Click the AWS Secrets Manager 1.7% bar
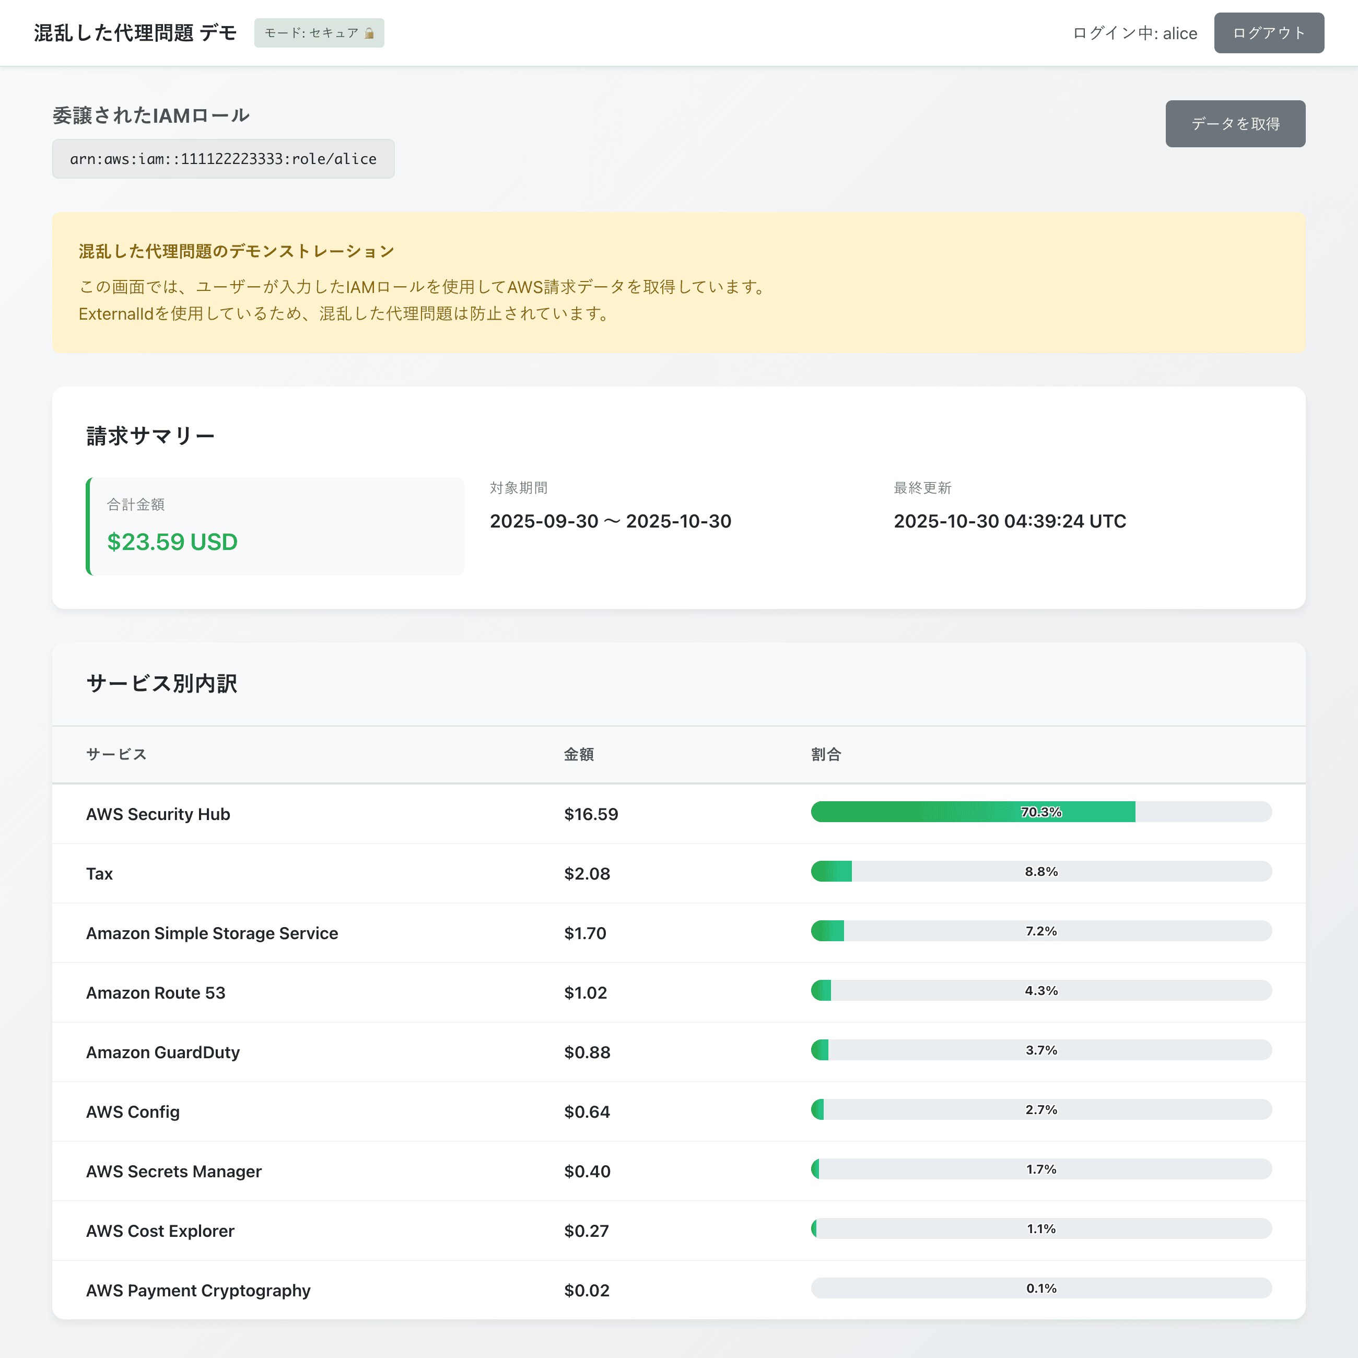The width and height of the screenshot is (1358, 1358). pyautogui.click(x=1040, y=1169)
